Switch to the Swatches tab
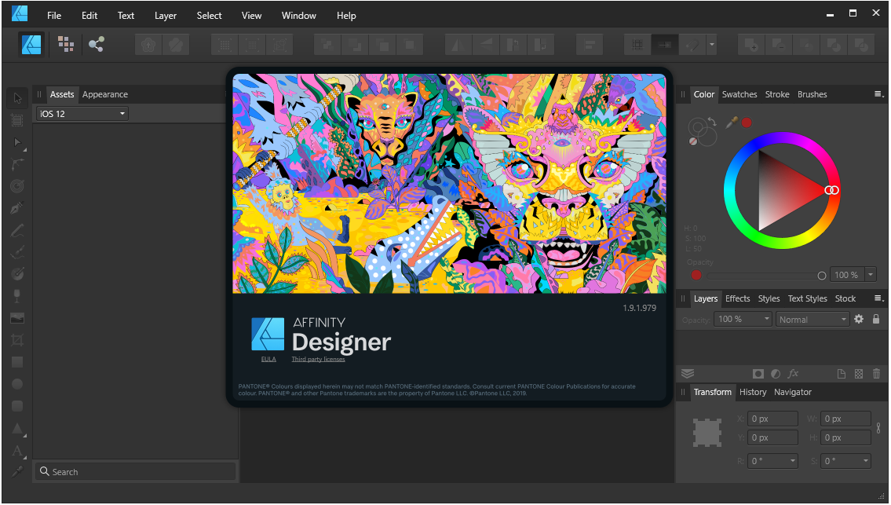 point(739,94)
